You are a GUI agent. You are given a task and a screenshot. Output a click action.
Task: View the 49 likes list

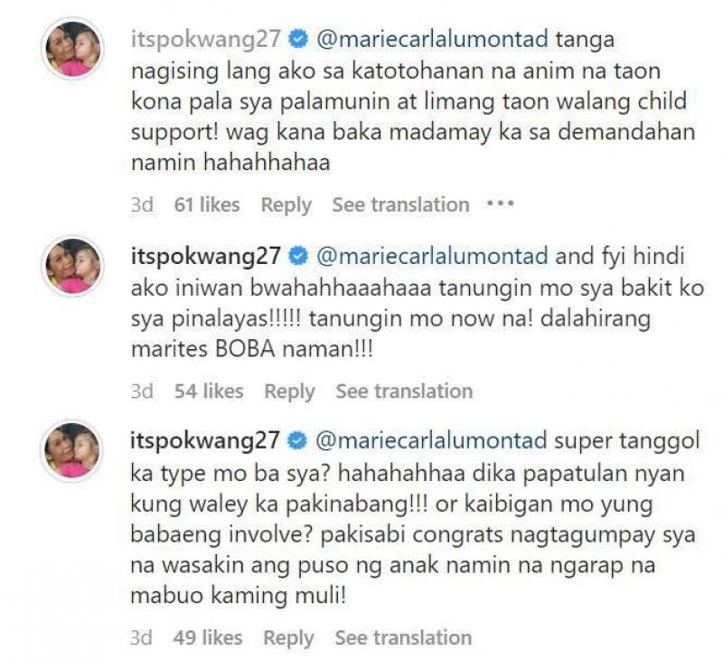[208, 637]
